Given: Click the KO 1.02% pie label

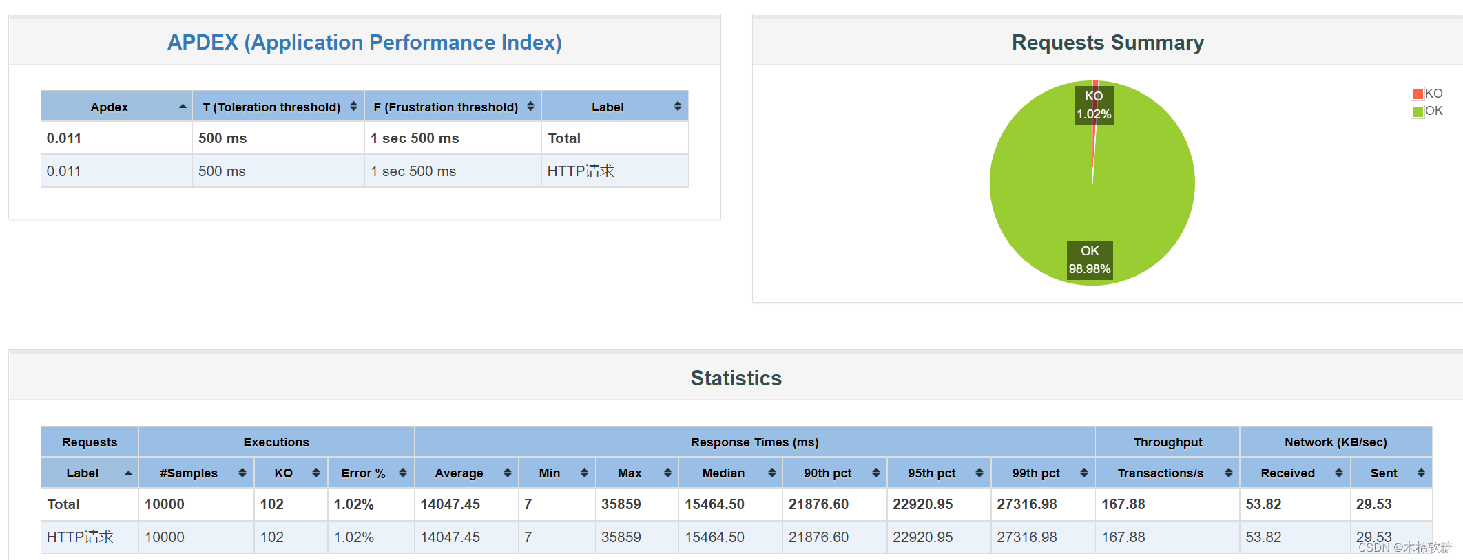Looking at the screenshot, I should tap(1094, 105).
